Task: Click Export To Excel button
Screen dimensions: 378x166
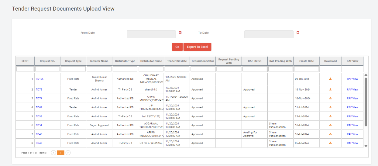Action: 197,47
